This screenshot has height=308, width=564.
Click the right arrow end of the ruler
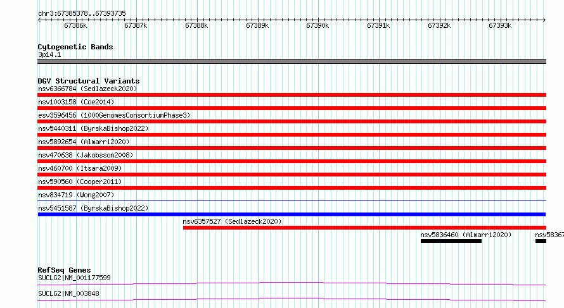544,20
